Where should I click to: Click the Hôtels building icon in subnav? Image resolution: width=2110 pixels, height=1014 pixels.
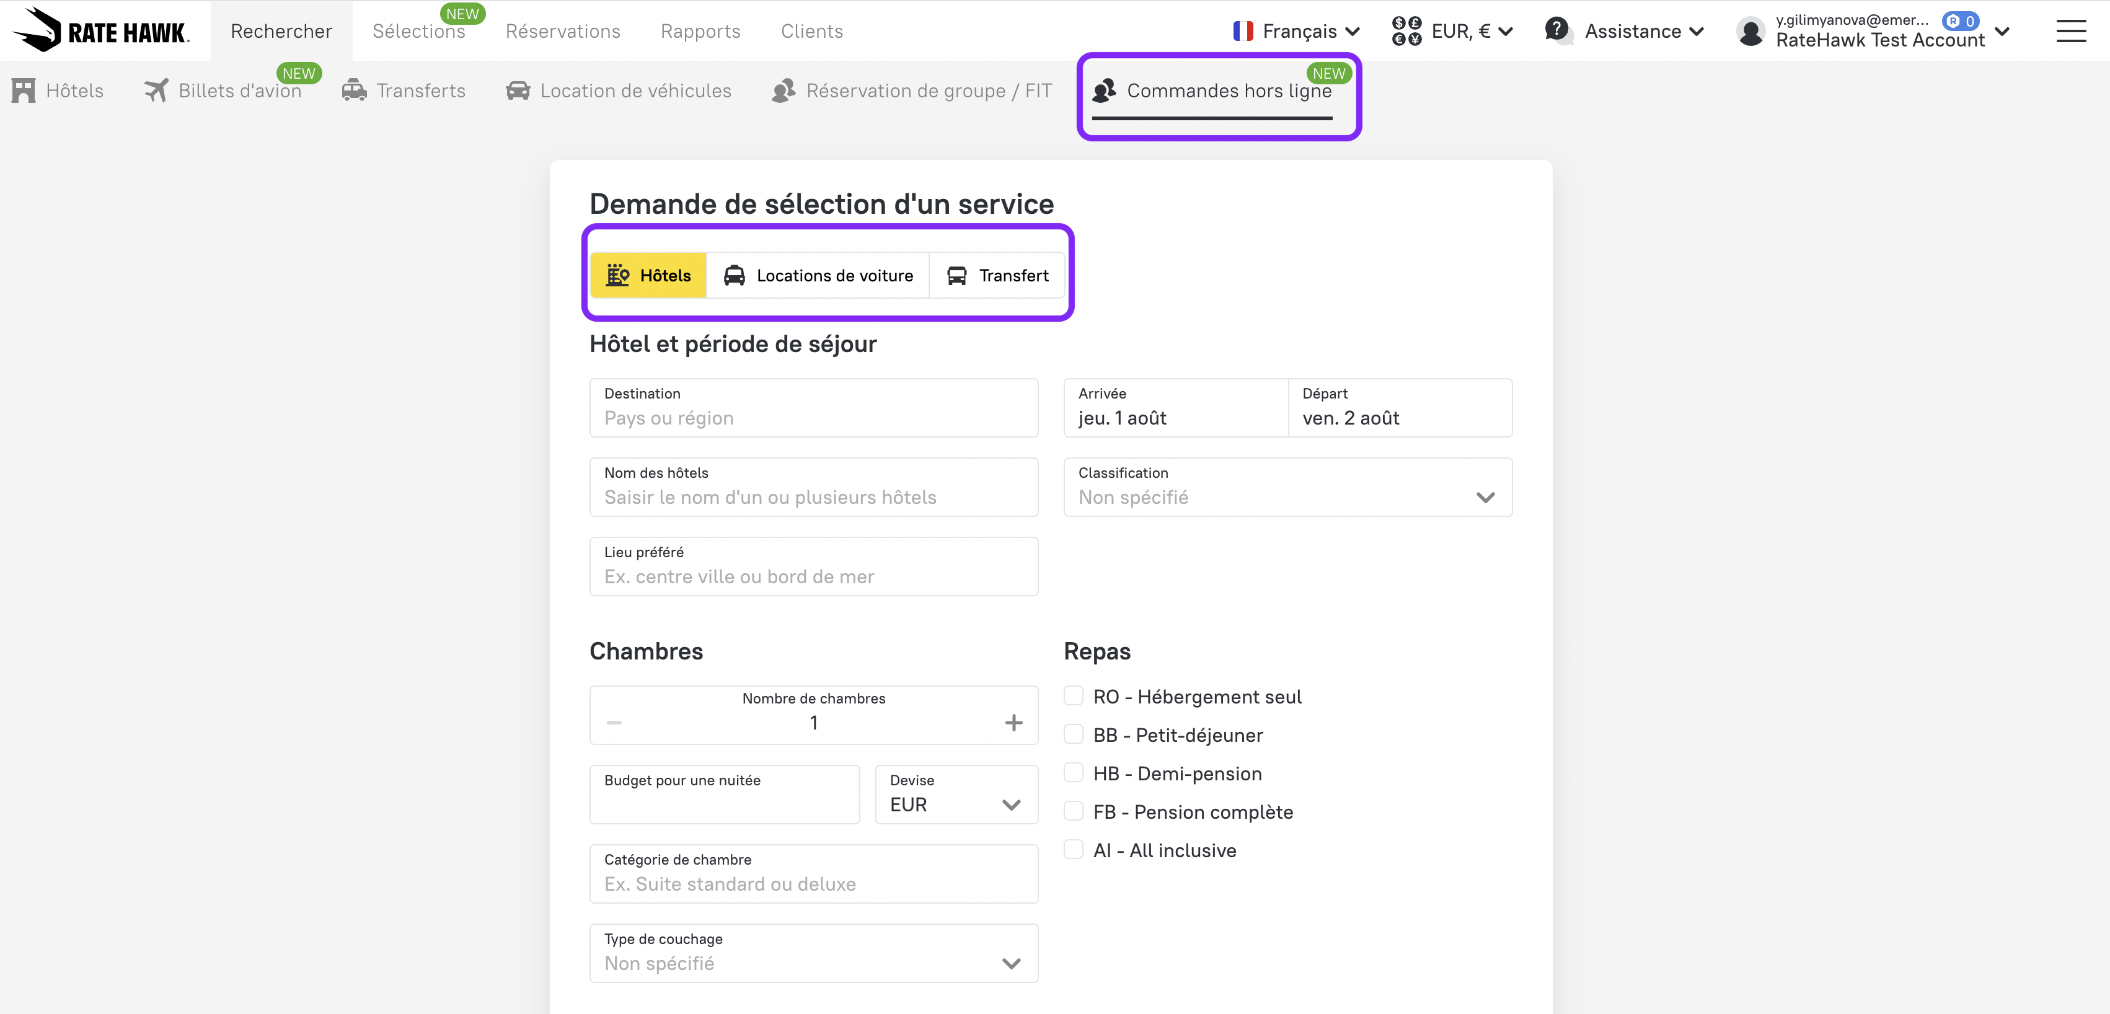tap(24, 90)
